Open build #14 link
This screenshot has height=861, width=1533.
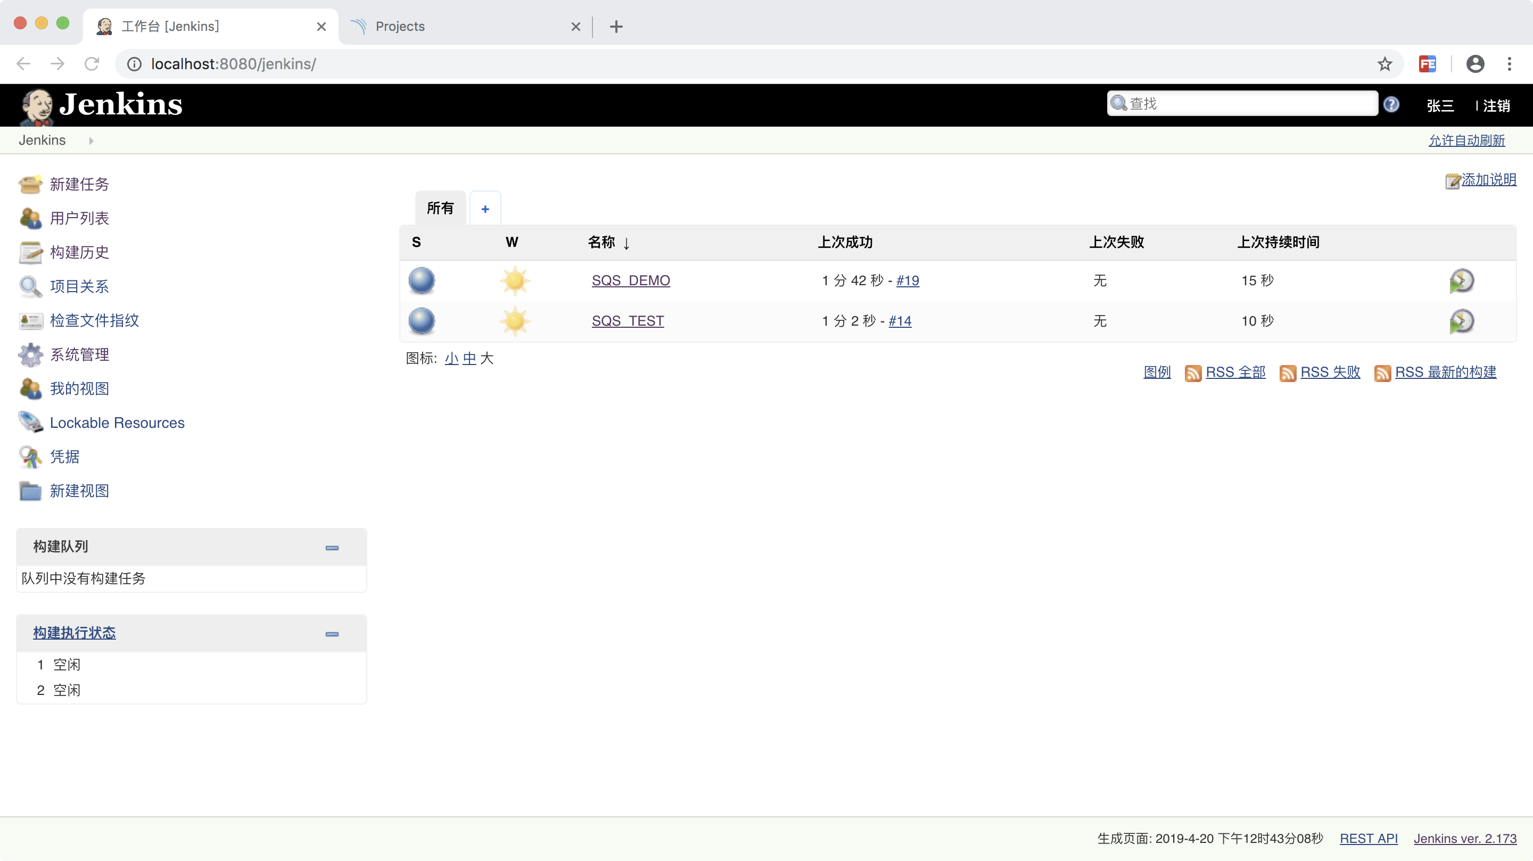tap(899, 321)
